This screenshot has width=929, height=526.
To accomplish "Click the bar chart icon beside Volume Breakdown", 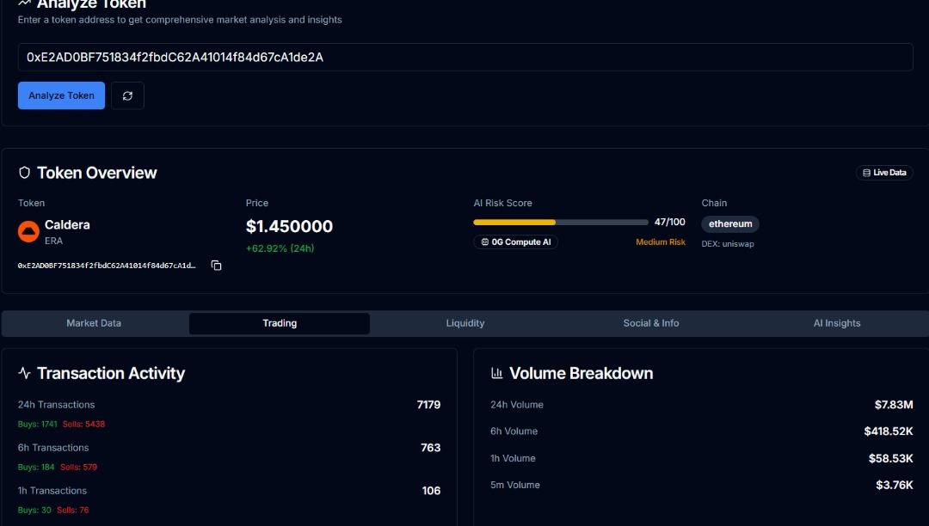I will click(496, 373).
